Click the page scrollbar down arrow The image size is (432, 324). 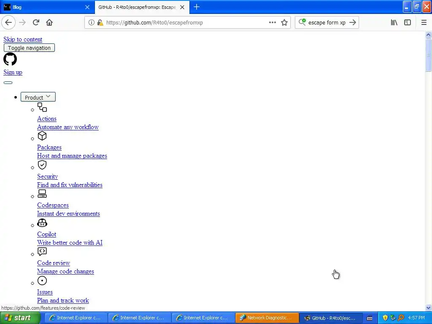tap(428, 308)
